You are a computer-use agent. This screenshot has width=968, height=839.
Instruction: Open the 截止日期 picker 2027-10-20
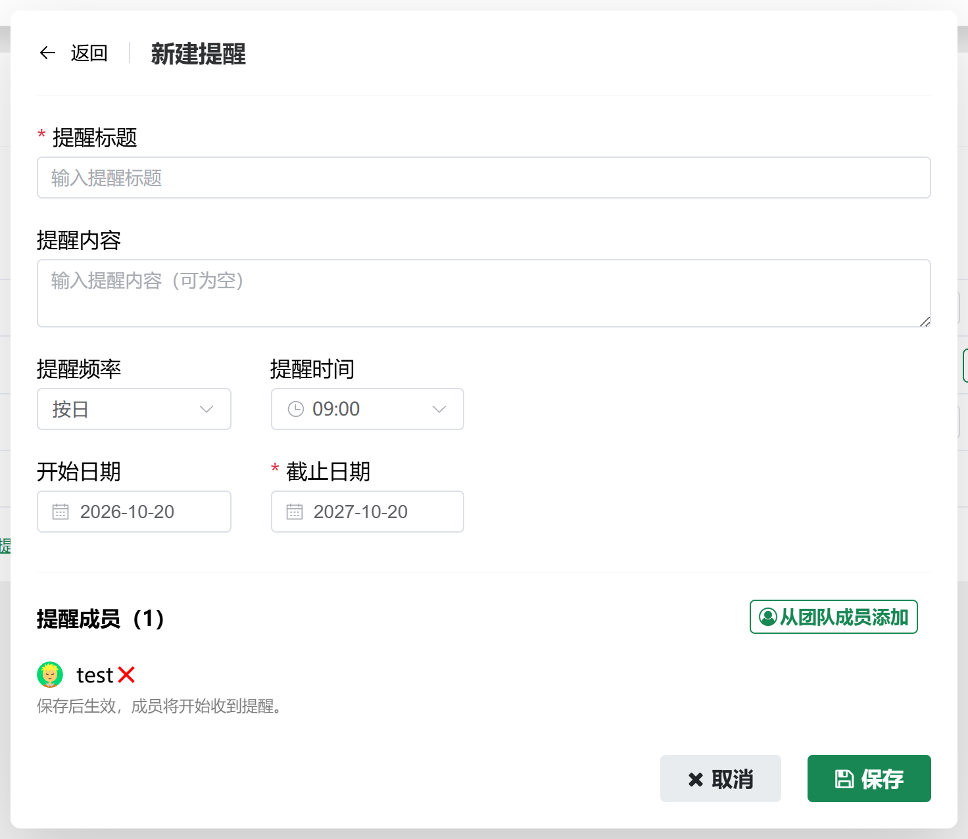coord(367,512)
